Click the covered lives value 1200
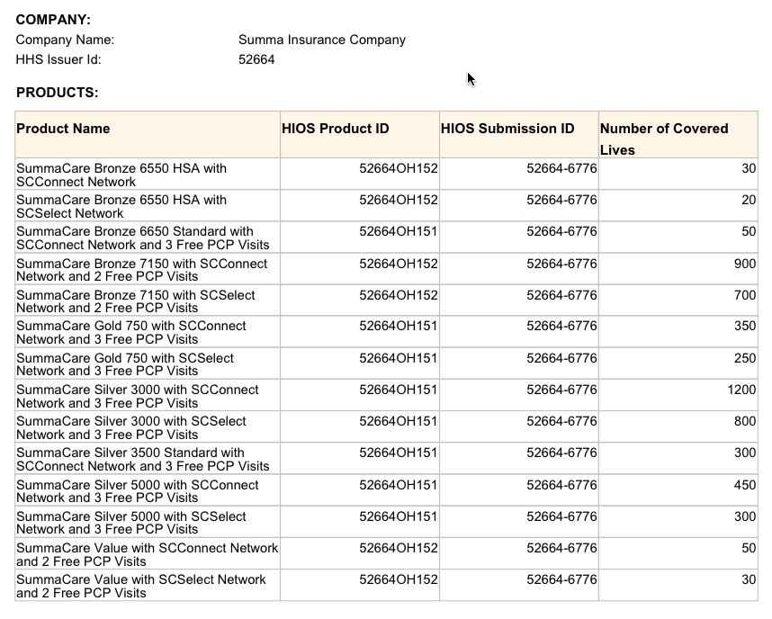Viewport: 772px width, 619px height. click(x=741, y=390)
